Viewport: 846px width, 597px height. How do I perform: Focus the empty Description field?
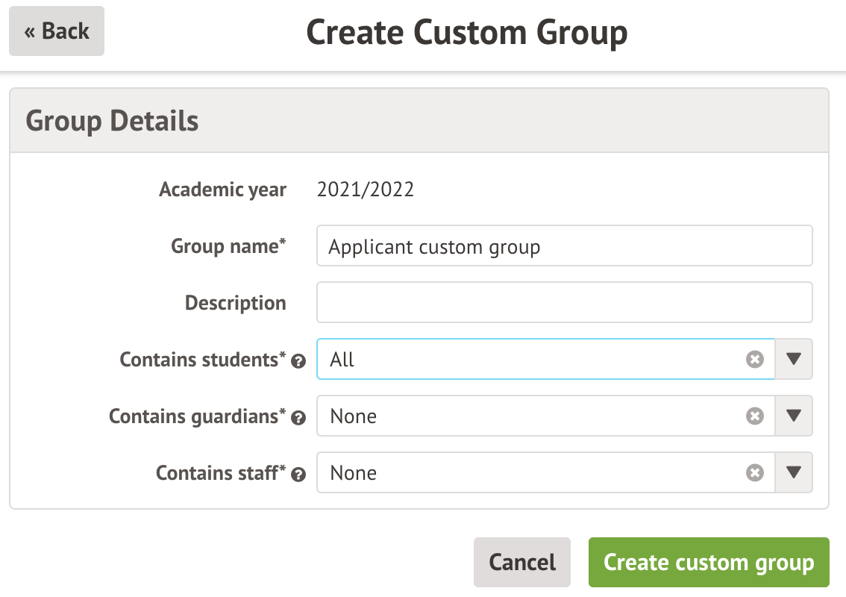click(x=564, y=302)
